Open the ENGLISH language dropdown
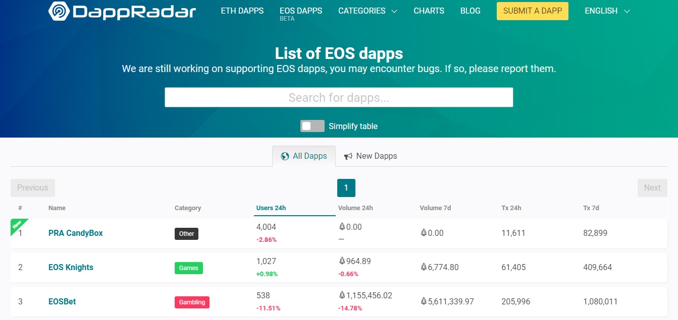 (607, 11)
